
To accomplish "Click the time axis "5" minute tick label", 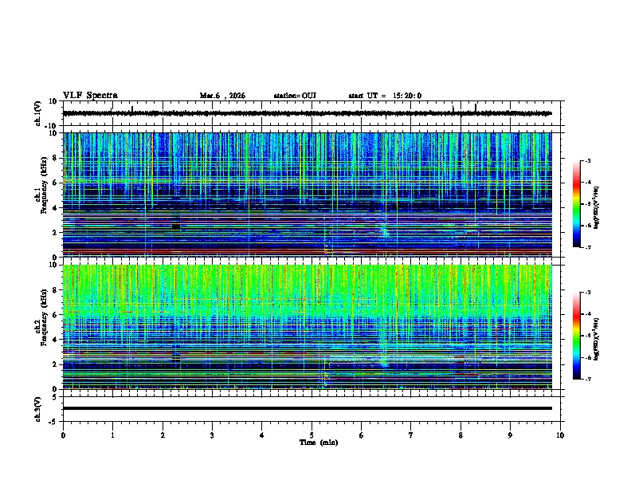I will [312, 435].
